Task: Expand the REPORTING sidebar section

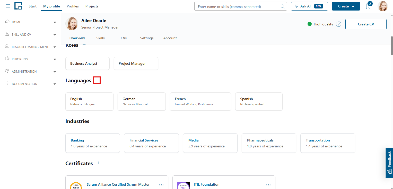Action: click(x=55, y=59)
